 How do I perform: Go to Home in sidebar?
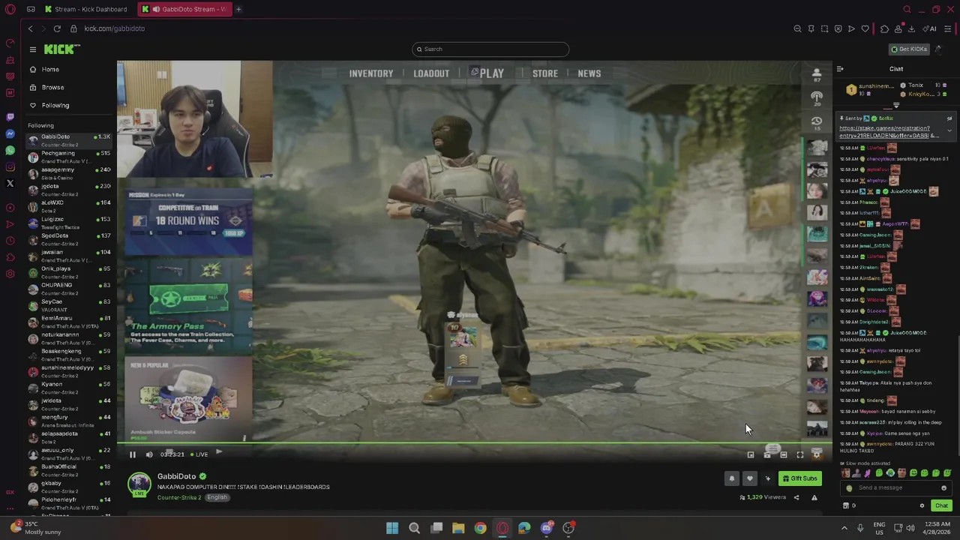pos(50,70)
